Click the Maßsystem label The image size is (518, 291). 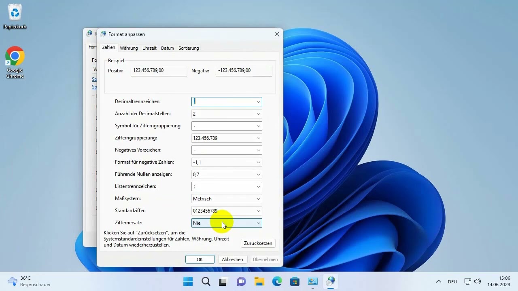(x=128, y=198)
